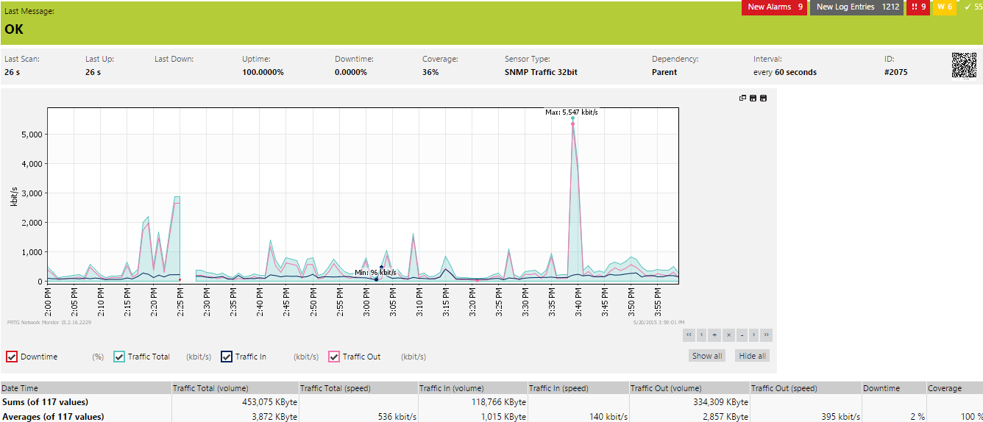The height and width of the screenshot is (422, 983).
Task: Toggle Traffic Total series checkbox
Action: click(119, 357)
